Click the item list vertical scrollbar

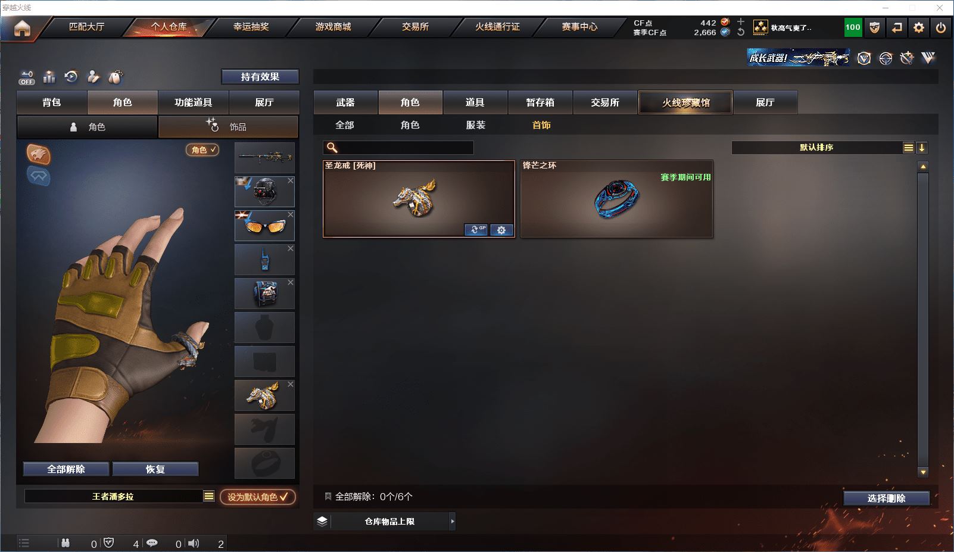pyautogui.click(x=923, y=319)
